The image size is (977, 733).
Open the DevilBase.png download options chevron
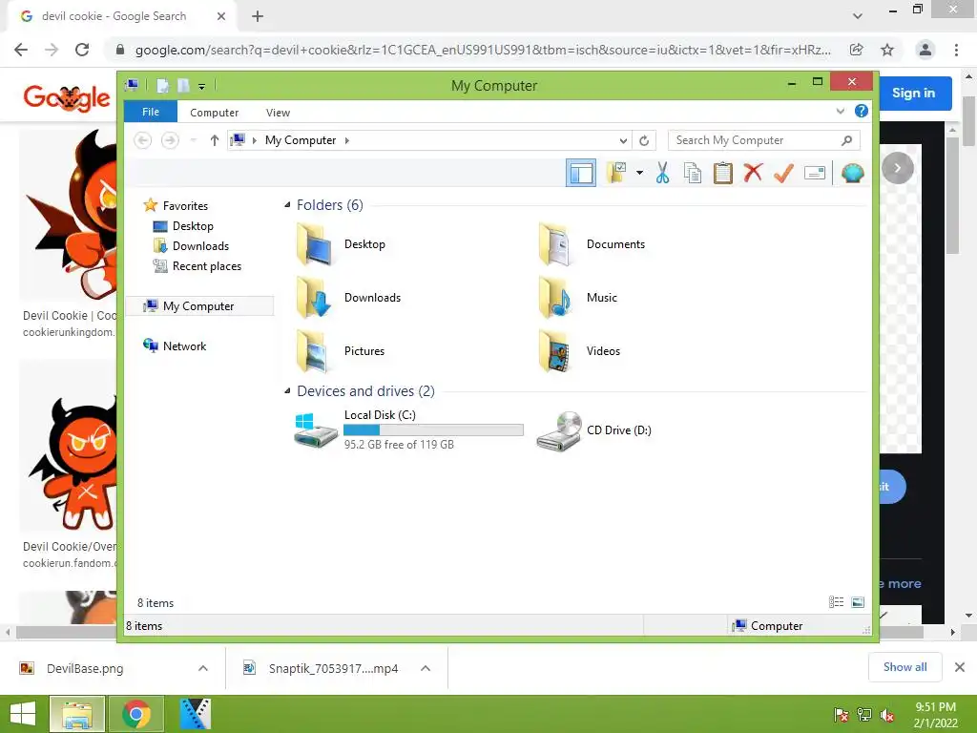[203, 668]
